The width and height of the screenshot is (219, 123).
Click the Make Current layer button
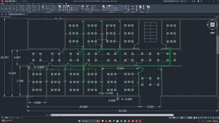click(75, 8)
